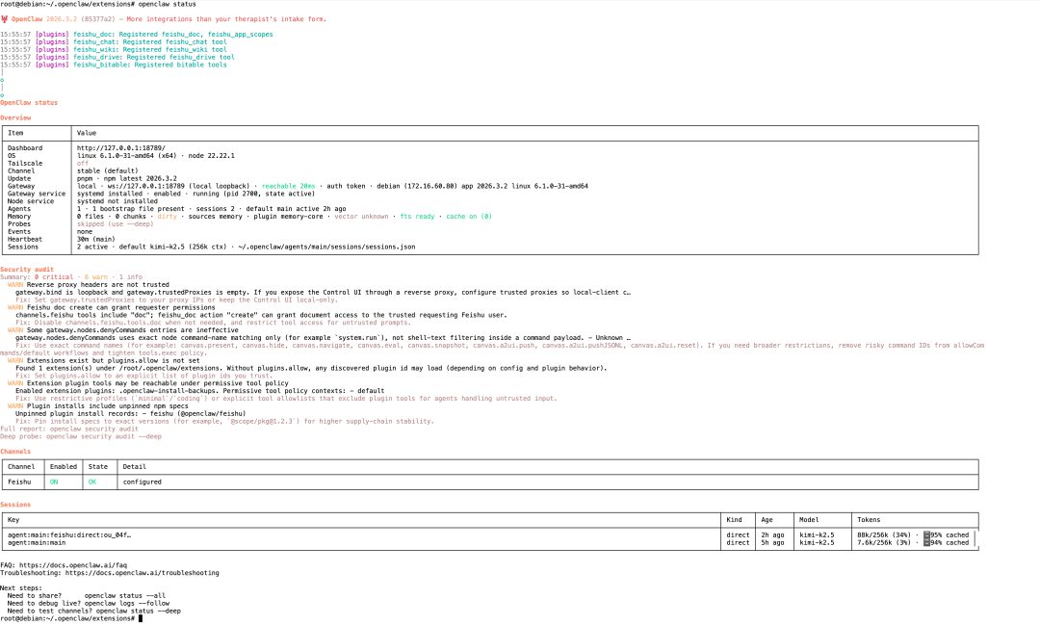Click the 'Overview' section heading
This screenshot has width=1040, height=625.
point(15,118)
